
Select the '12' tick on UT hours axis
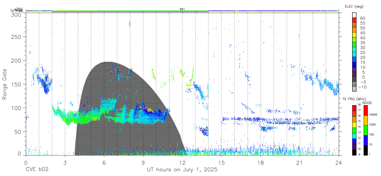click(182, 162)
